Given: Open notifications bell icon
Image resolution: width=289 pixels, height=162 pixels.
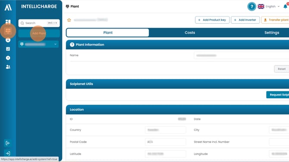Looking at the screenshot, I should click(x=285, y=6).
